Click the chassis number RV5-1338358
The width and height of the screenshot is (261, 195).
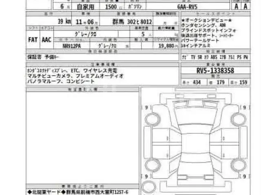click(215, 71)
